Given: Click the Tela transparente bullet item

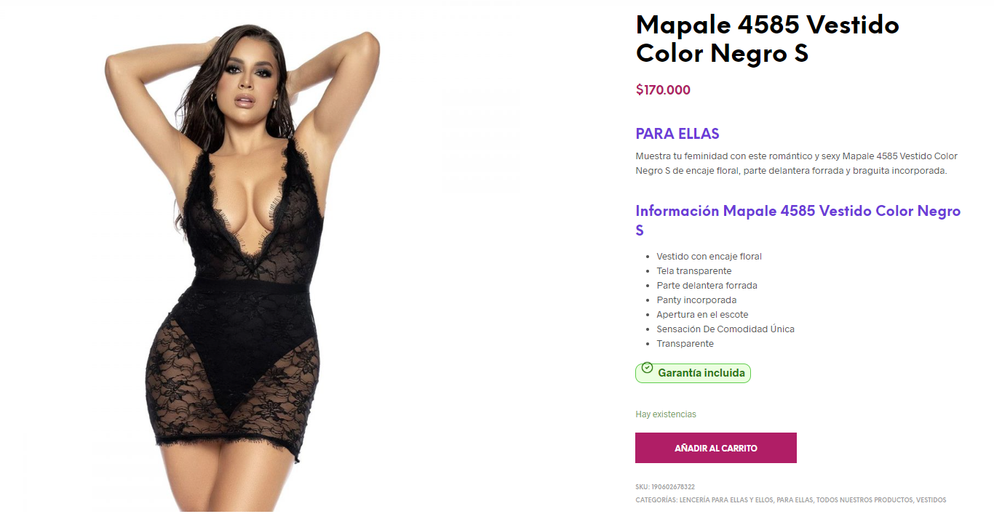Looking at the screenshot, I should 694,271.
